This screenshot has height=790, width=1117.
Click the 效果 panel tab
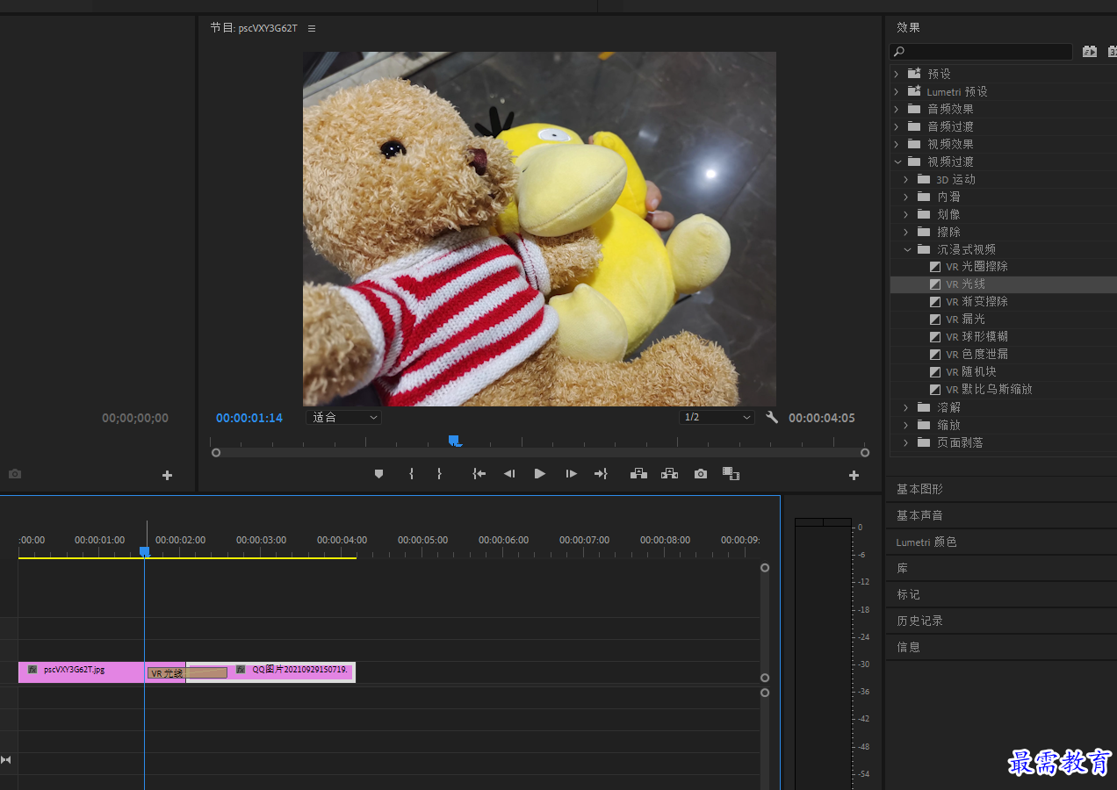tap(908, 28)
